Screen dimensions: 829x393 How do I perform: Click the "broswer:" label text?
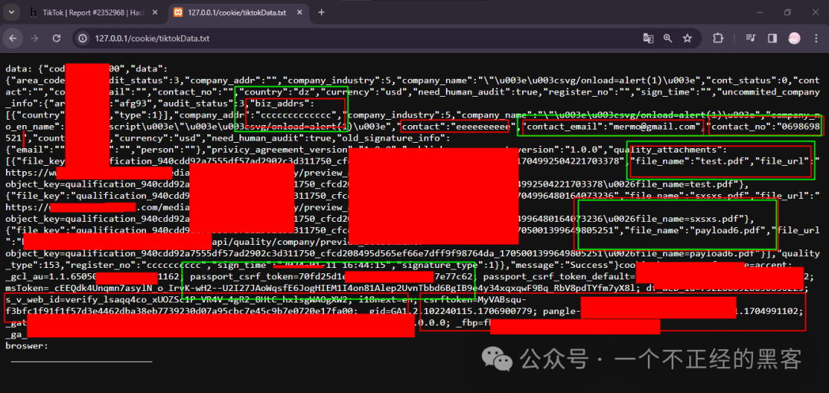click(26, 345)
